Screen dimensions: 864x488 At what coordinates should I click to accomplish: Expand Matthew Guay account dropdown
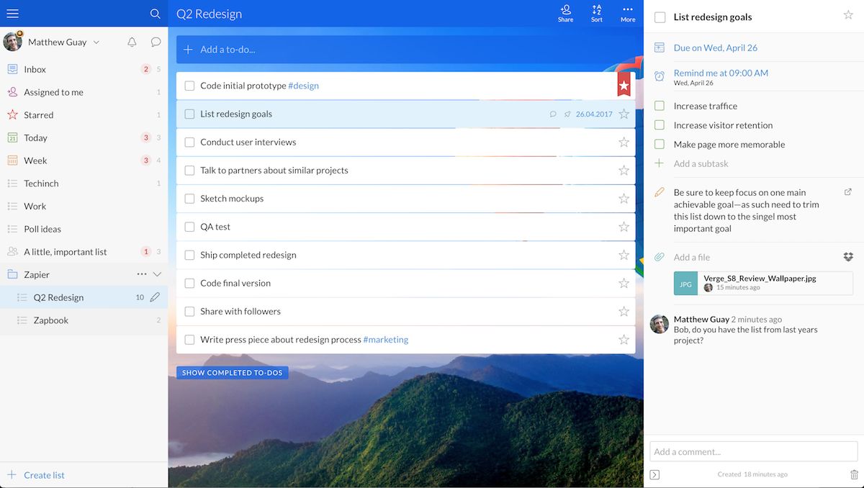coord(96,42)
